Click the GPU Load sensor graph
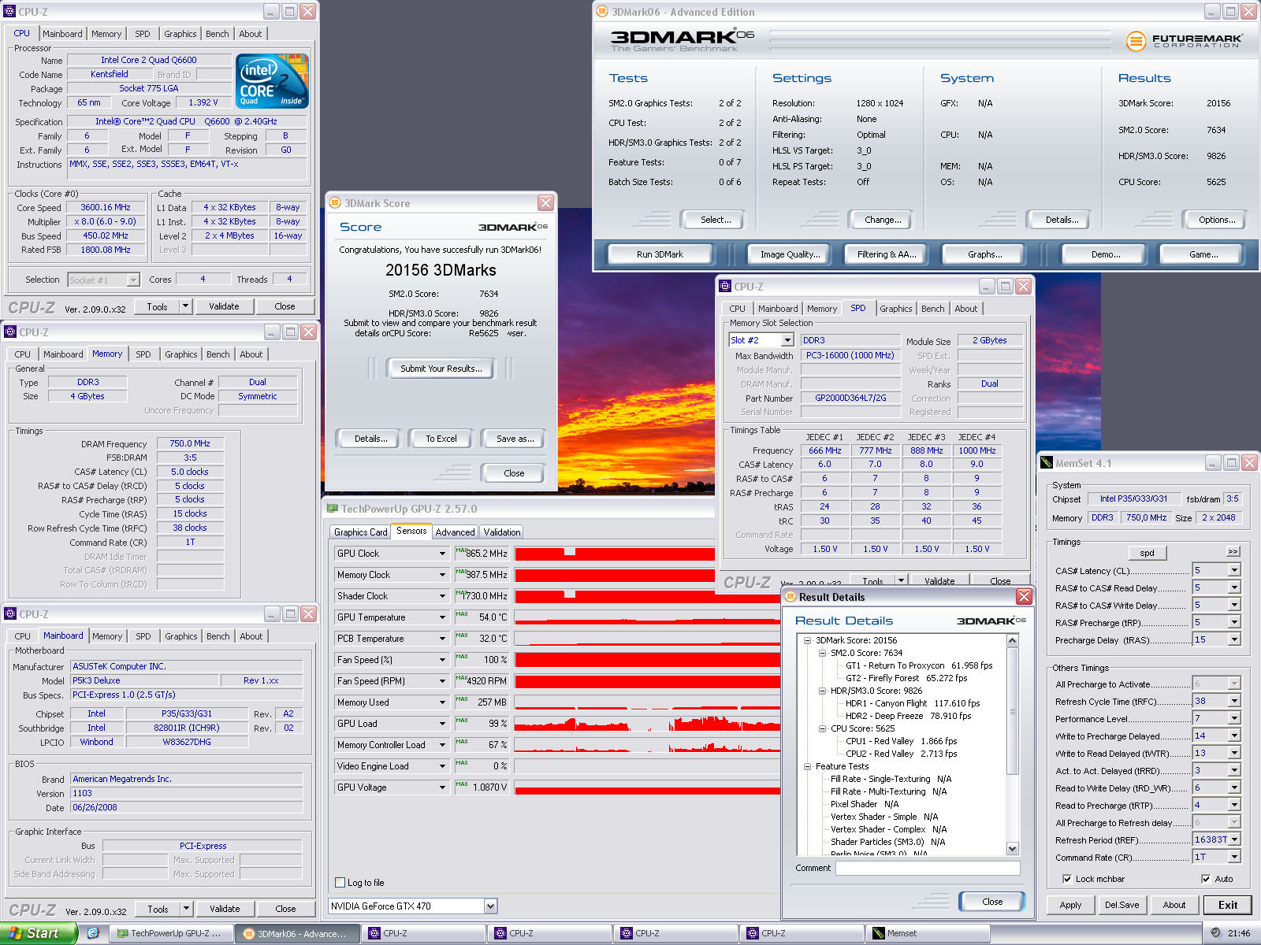 647,724
